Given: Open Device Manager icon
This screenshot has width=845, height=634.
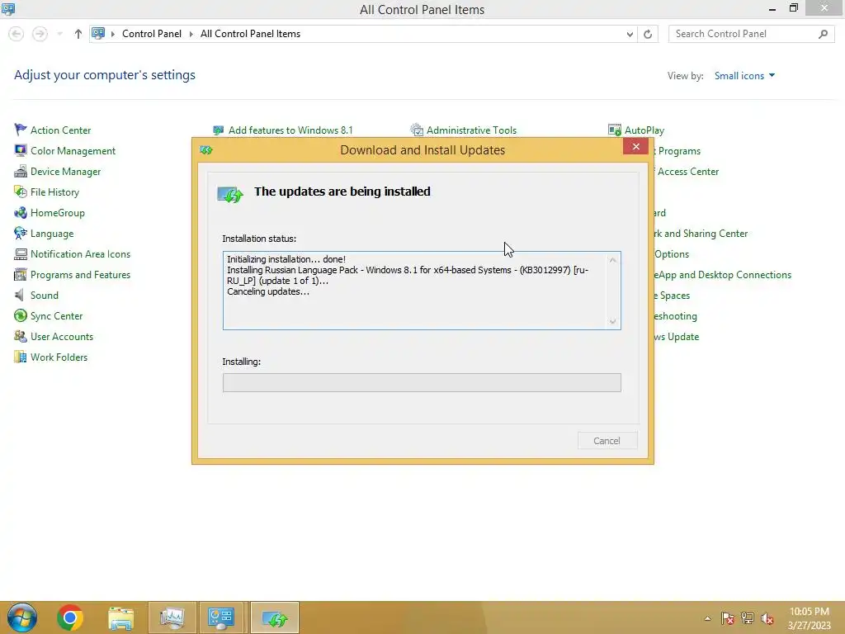Looking at the screenshot, I should point(21,172).
